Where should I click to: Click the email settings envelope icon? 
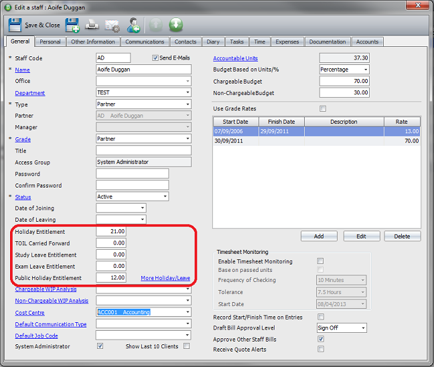coord(112,25)
